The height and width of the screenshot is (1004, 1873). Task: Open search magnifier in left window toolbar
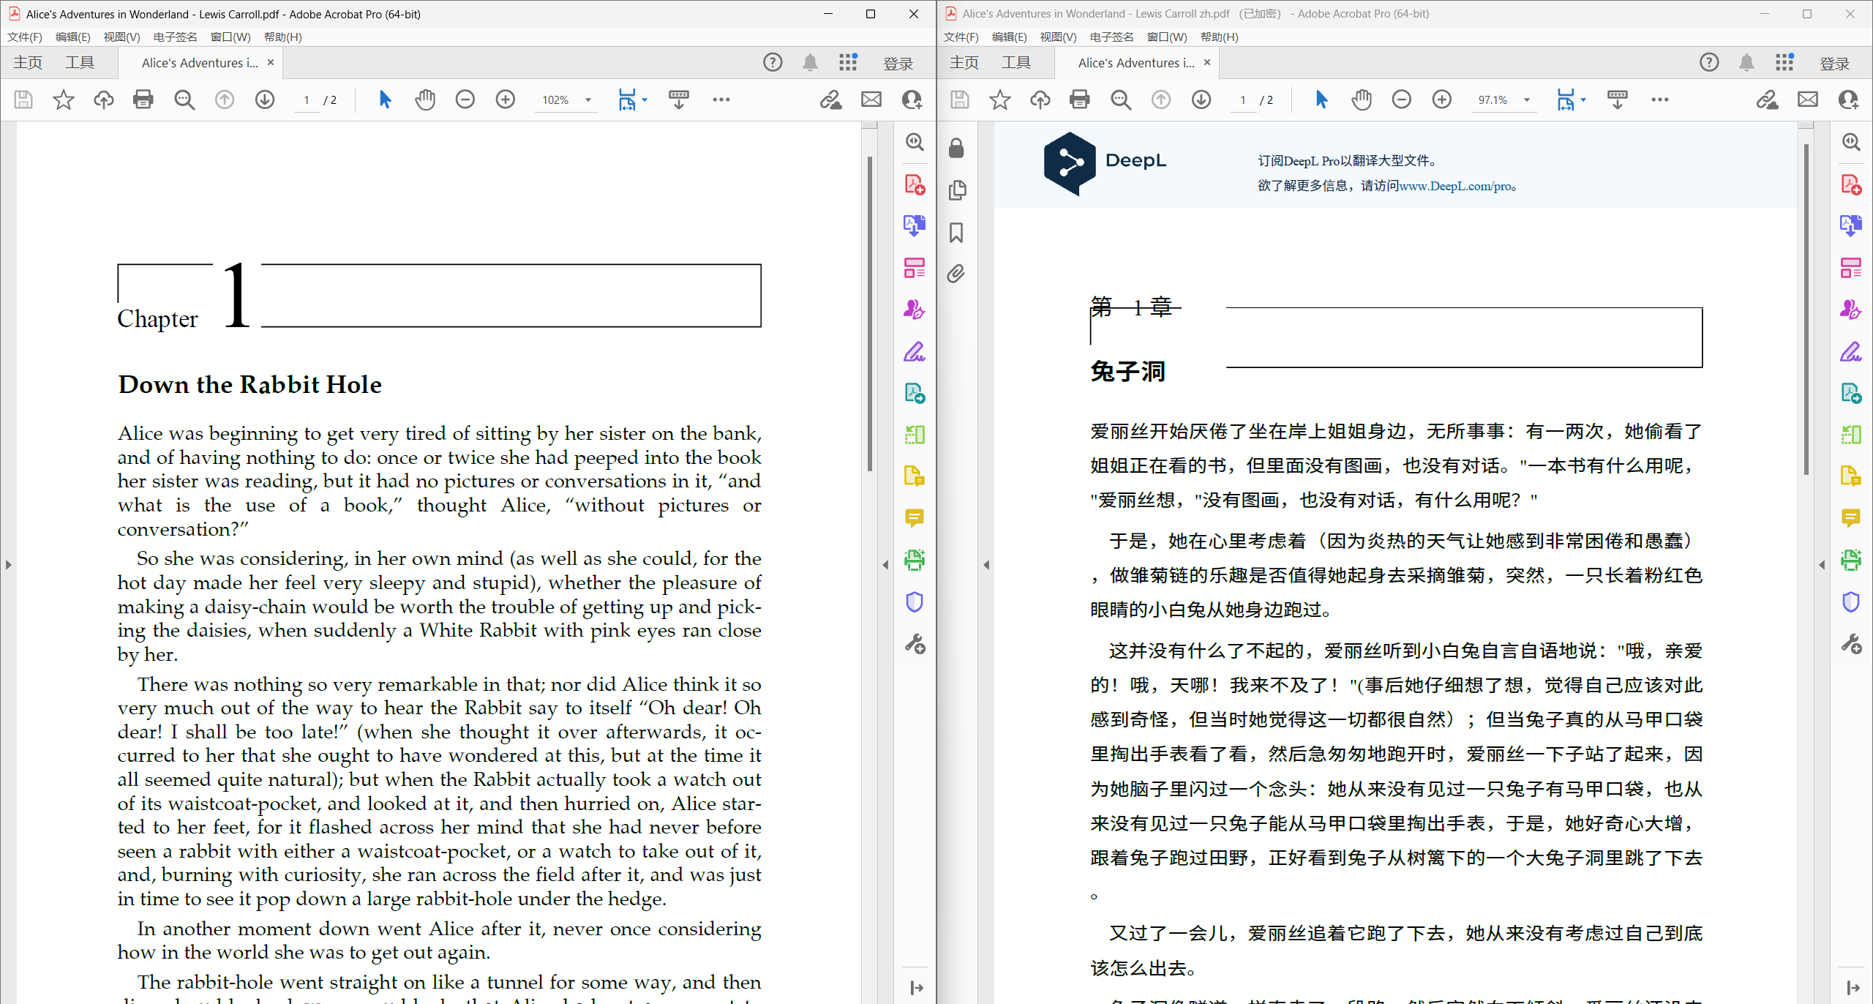point(184,100)
